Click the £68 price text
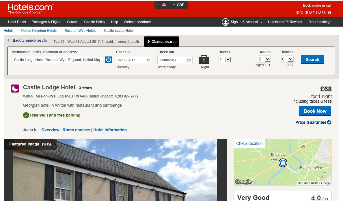343x201 pixels. pyautogui.click(x=326, y=89)
